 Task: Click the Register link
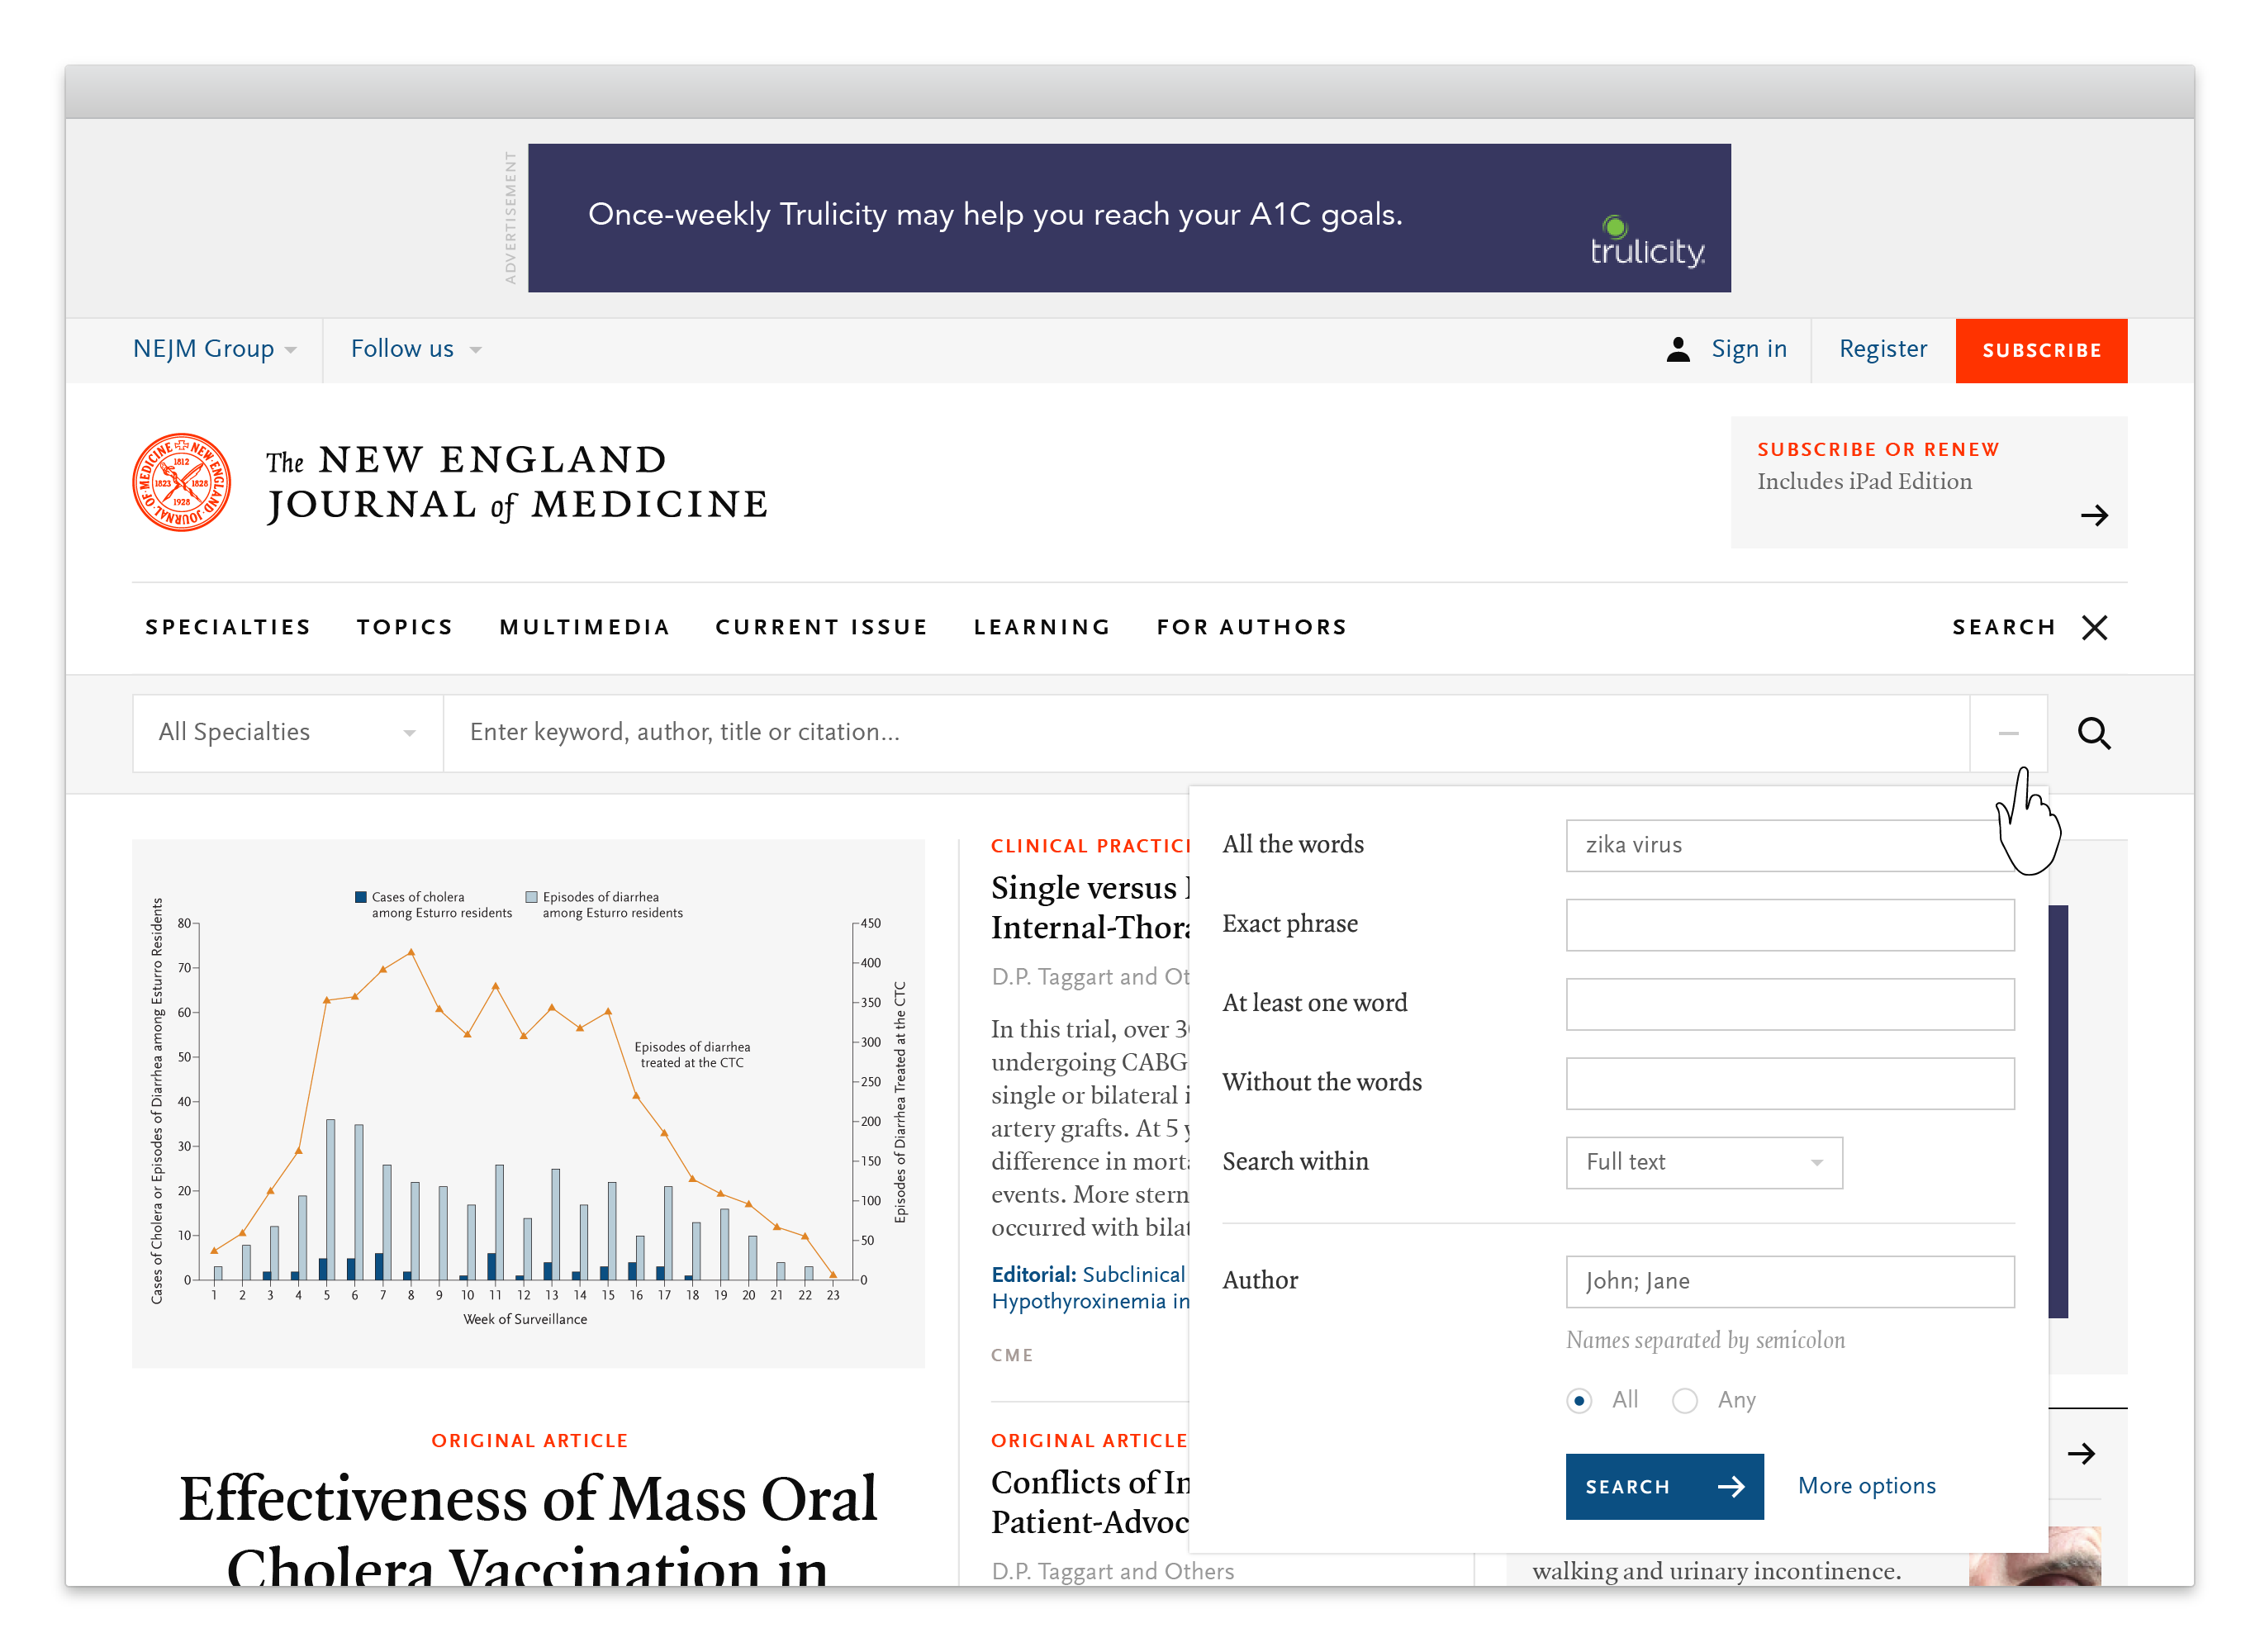1883,349
